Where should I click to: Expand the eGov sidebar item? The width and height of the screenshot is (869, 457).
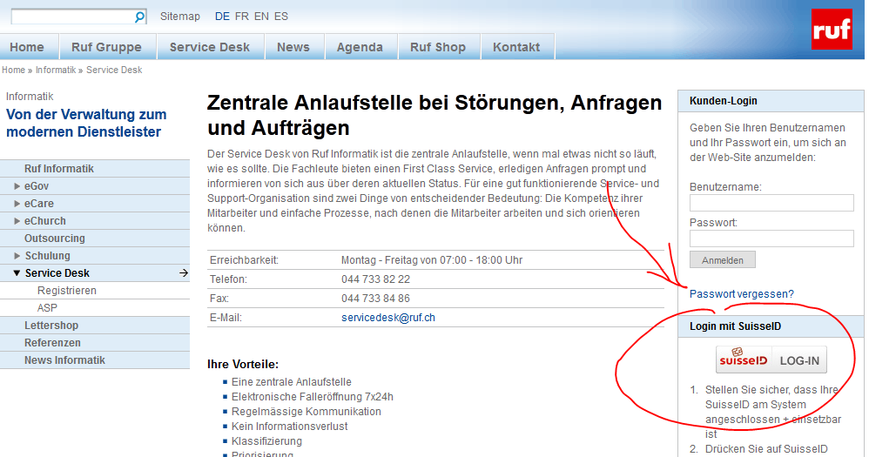pos(17,186)
